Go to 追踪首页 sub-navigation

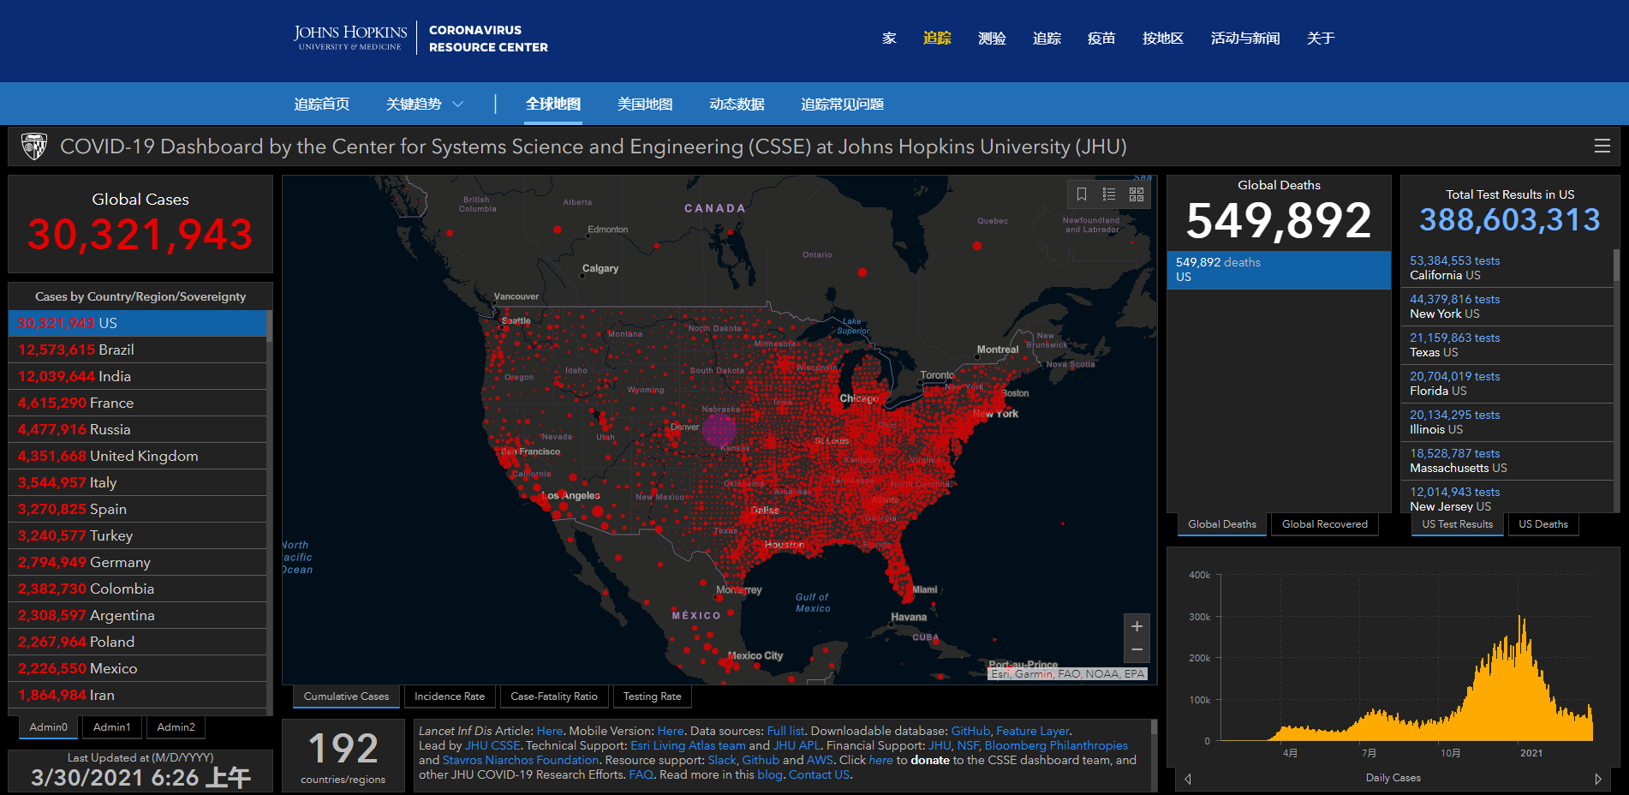pos(322,105)
